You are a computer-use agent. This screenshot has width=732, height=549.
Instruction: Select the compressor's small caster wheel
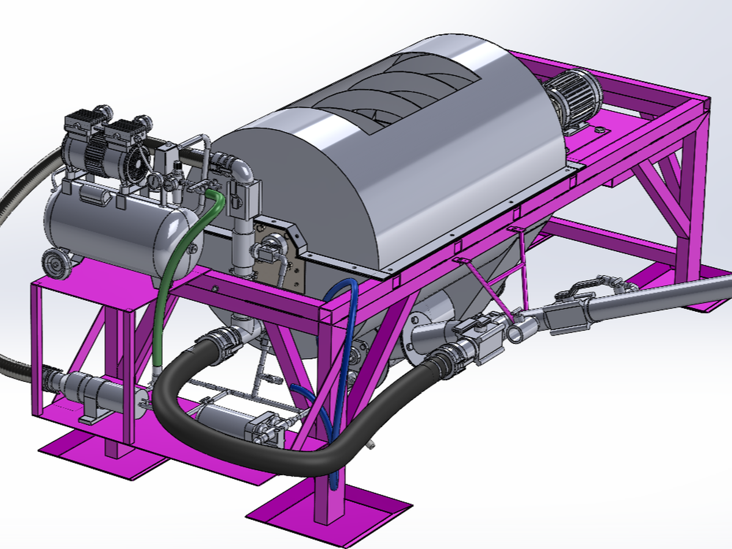pyautogui.click(x=55, y=262)
